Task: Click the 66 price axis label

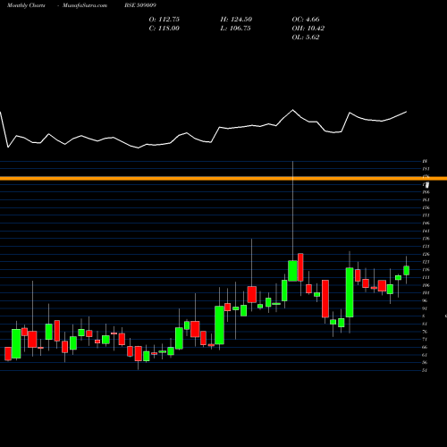Action: [x=425, y=347]
